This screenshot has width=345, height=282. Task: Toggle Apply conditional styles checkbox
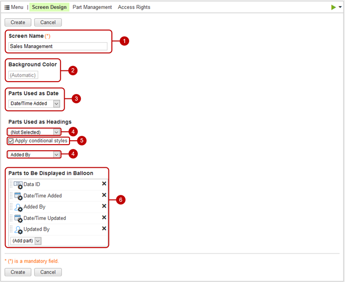pos(11,141)
